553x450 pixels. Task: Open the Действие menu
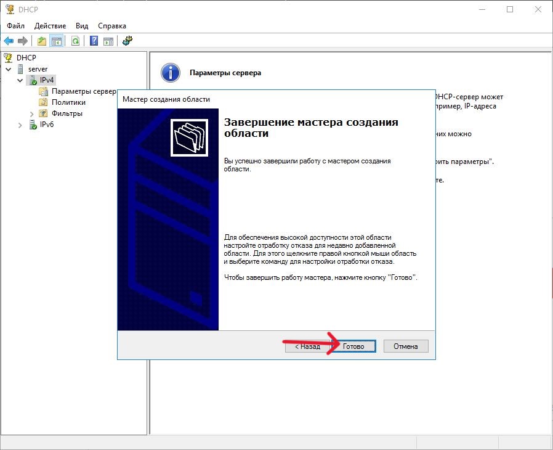pyautogui.click(x=50, y=26)
